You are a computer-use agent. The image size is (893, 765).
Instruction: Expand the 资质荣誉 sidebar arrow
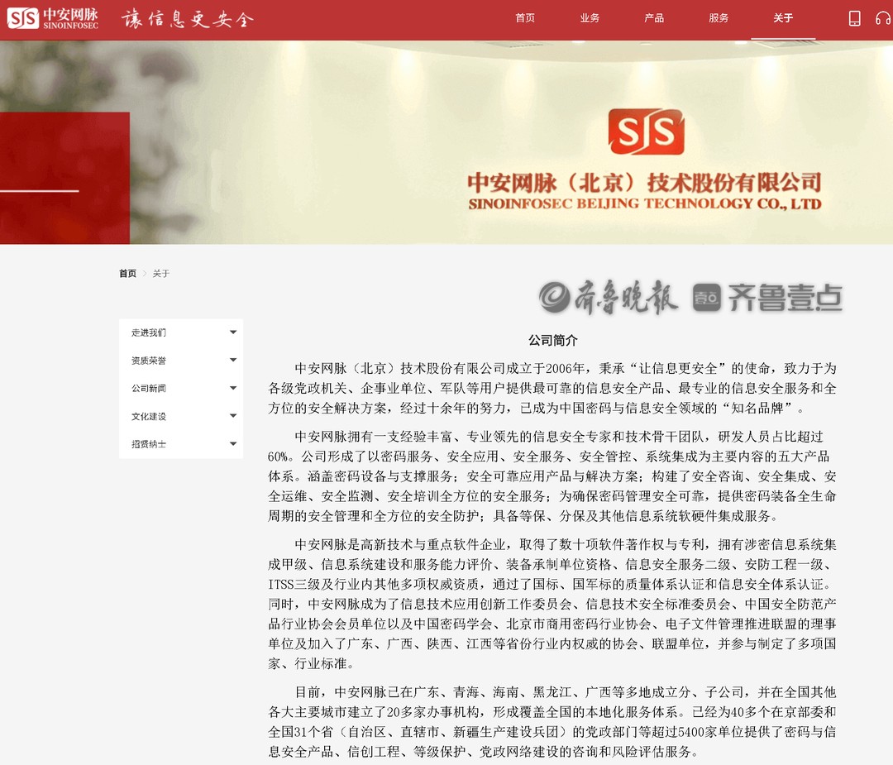tap(233, 361)
